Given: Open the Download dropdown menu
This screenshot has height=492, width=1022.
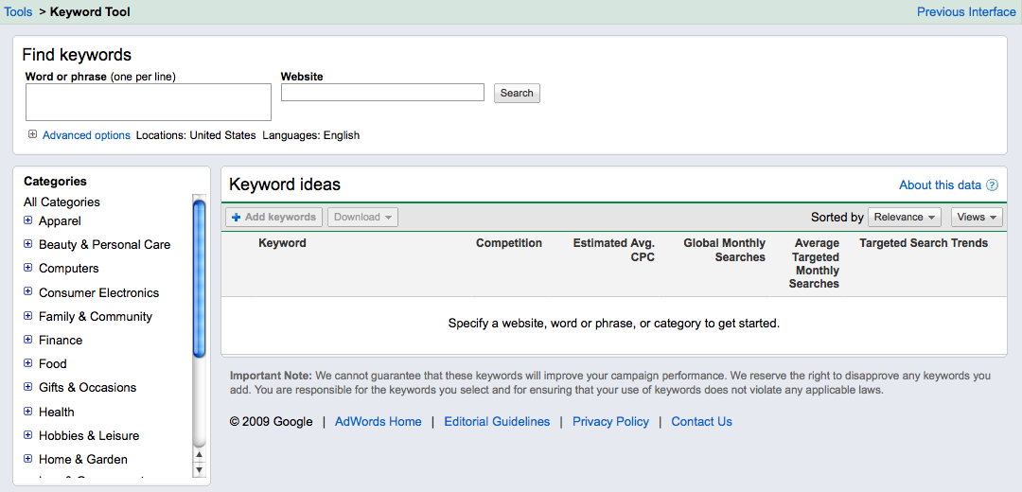Looking at the screenshot, I should pyautogui.click(x=362, y=217).
